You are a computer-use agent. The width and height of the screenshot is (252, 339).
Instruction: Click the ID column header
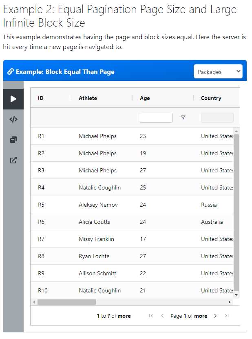[x=41, y=98]
